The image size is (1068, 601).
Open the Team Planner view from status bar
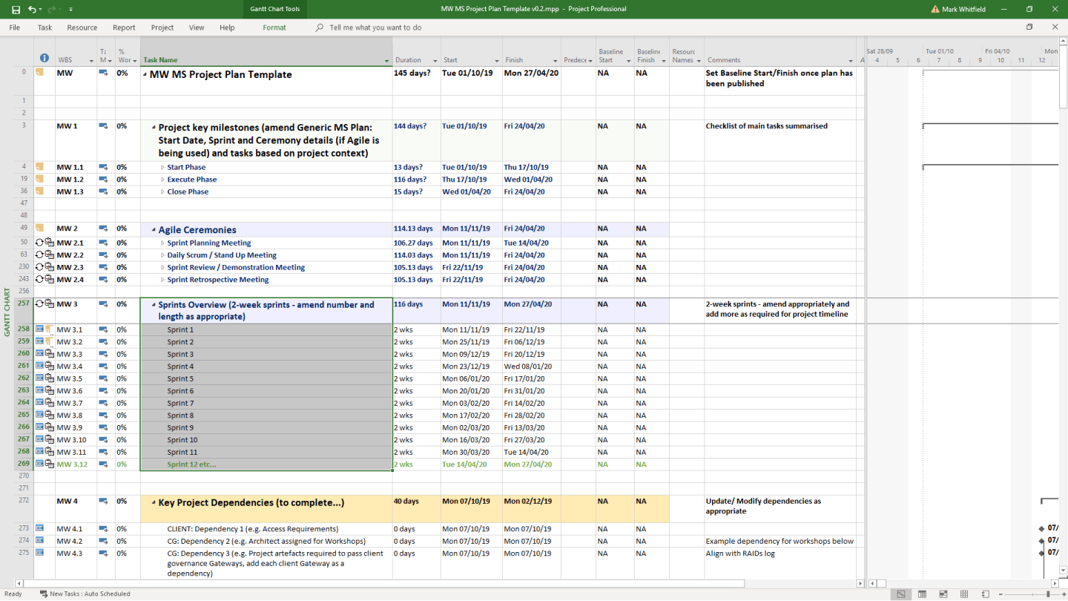point(942,594)
